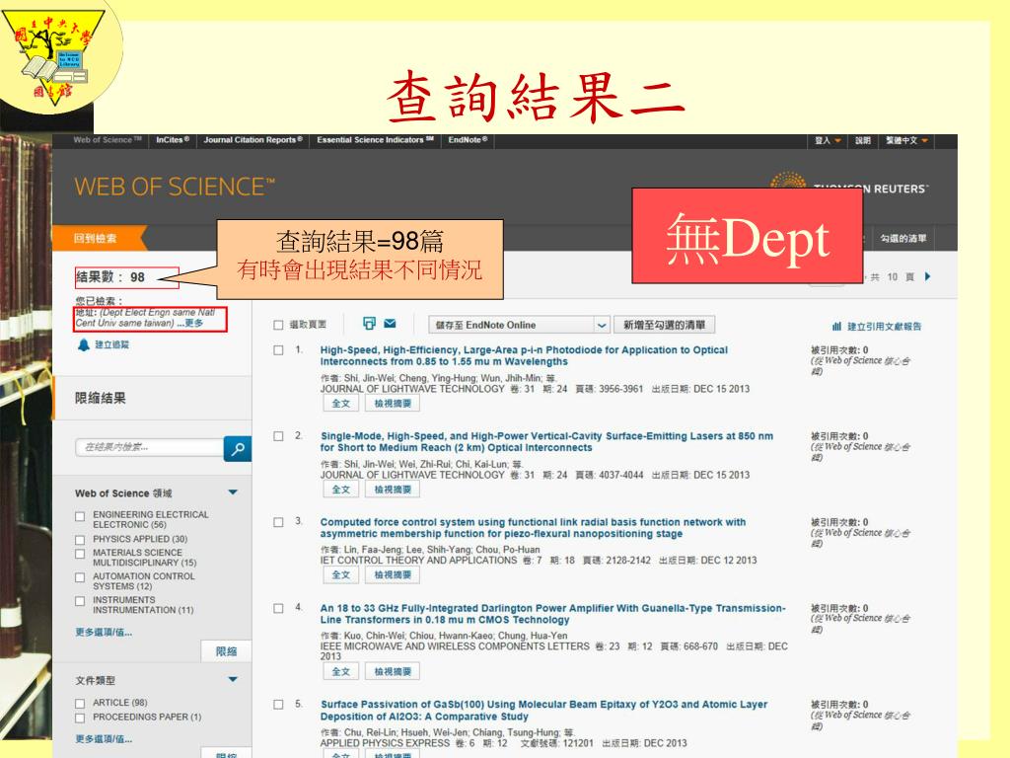Open Computed force control system title
Screen dimensions: 1010x758
(533, 528)
